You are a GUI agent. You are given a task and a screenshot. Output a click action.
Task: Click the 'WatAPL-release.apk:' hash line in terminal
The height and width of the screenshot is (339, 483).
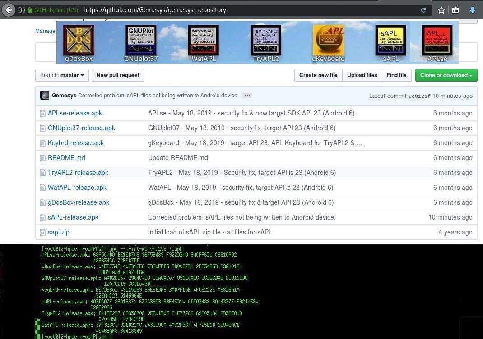pyautogui.click(x=140, y=325)
